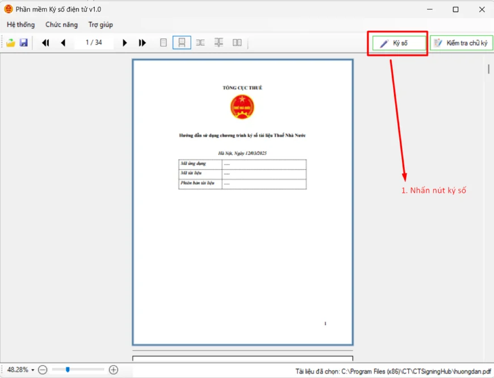Image resolution: width=494 pixels, height=378 pixels.
Task: Click the vertical scrollbar thumb
Action: pyautogui.click(x=489, y=69)
